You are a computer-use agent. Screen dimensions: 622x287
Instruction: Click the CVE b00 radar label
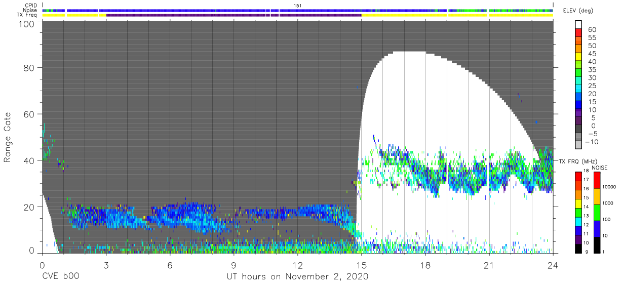click(60, 277)
